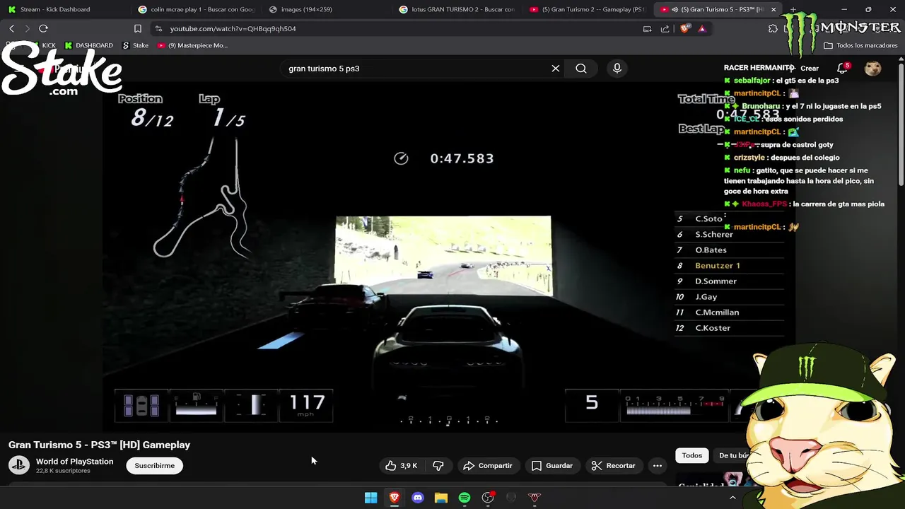Click the address bar URL
This screenshot has height=509, width=905.
233,28
